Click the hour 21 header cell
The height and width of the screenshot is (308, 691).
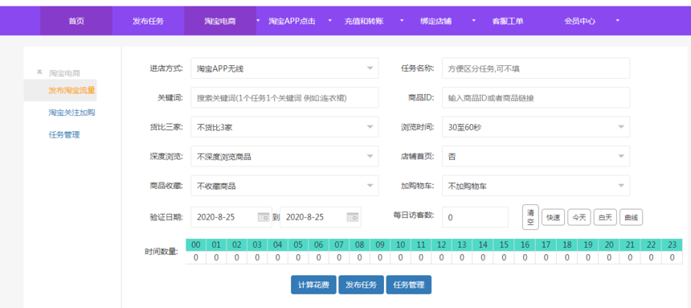[630, 245]
